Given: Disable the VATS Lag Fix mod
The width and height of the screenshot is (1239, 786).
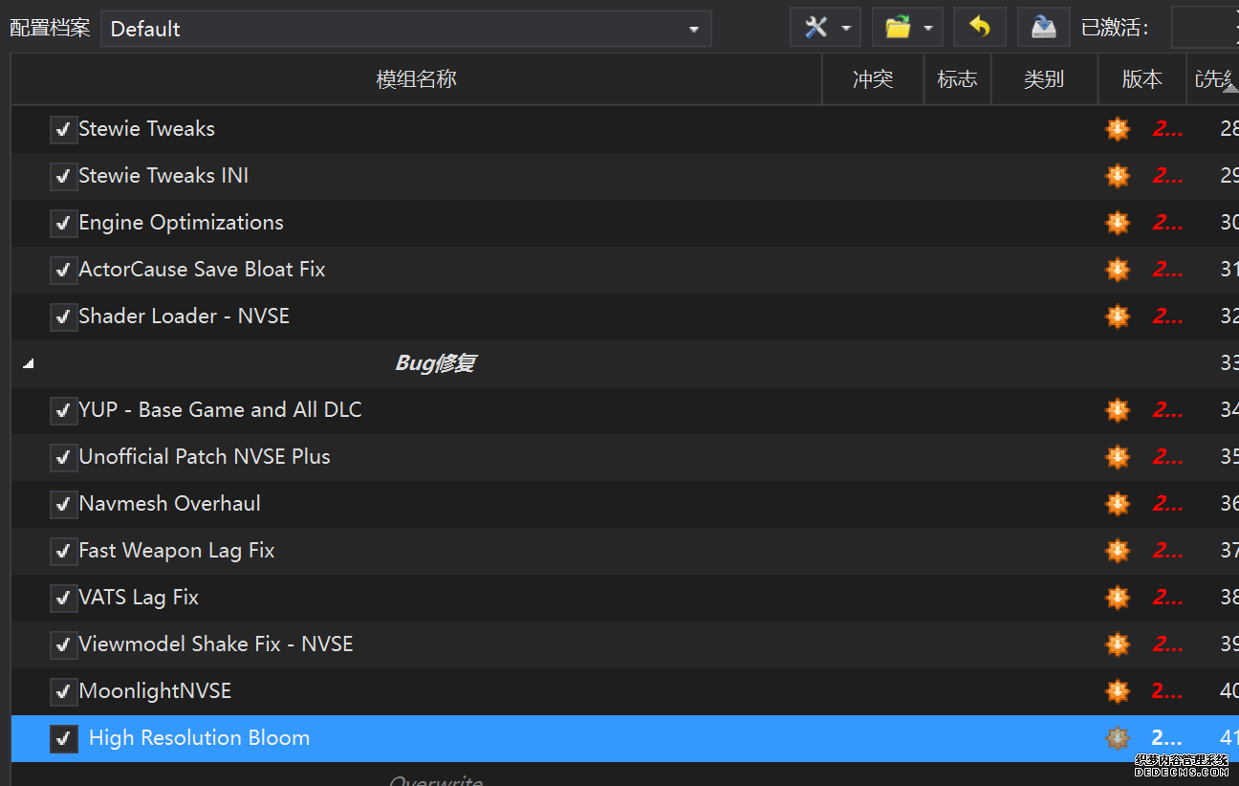Looking at the screenshot, I should tap(63, 598).
